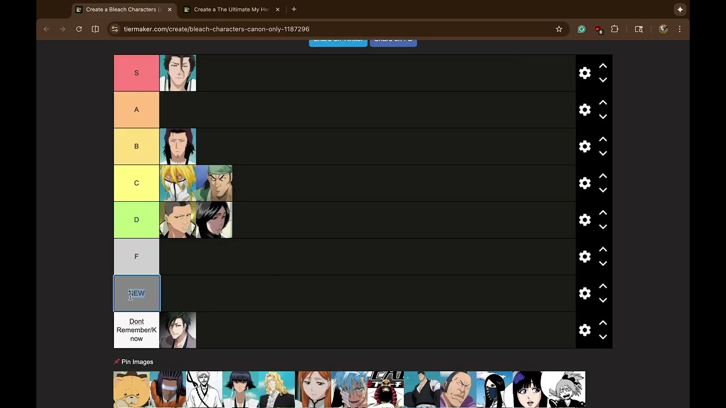Open the browser profile avatar
Viewport: 726px width, 408px height.
coord(663,29)
